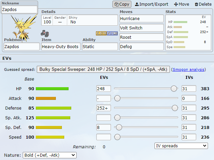
Task: Click the Defense EV slider handle
Action: pos(175,108)
